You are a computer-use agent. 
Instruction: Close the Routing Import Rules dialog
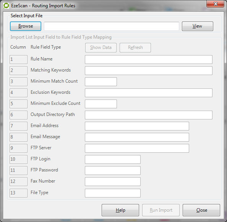[x=201, y=210]
